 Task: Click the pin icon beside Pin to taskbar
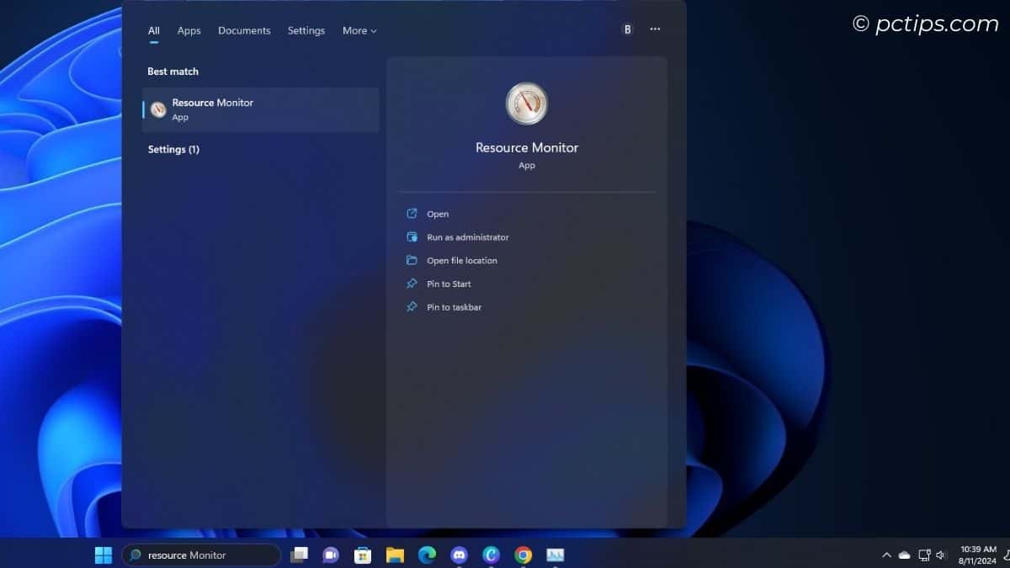412,307
